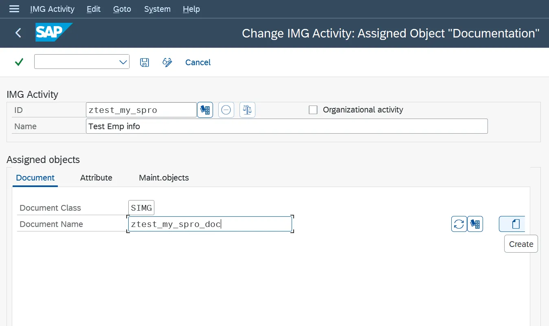The width and height of the screenshot is (549, 326).
Task: Open the System menu
Action: pyautogui.click(x=157, y=9)
